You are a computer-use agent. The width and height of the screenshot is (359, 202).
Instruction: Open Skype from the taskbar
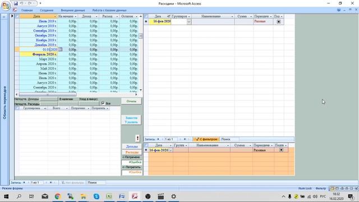click(x=96, y=196)
